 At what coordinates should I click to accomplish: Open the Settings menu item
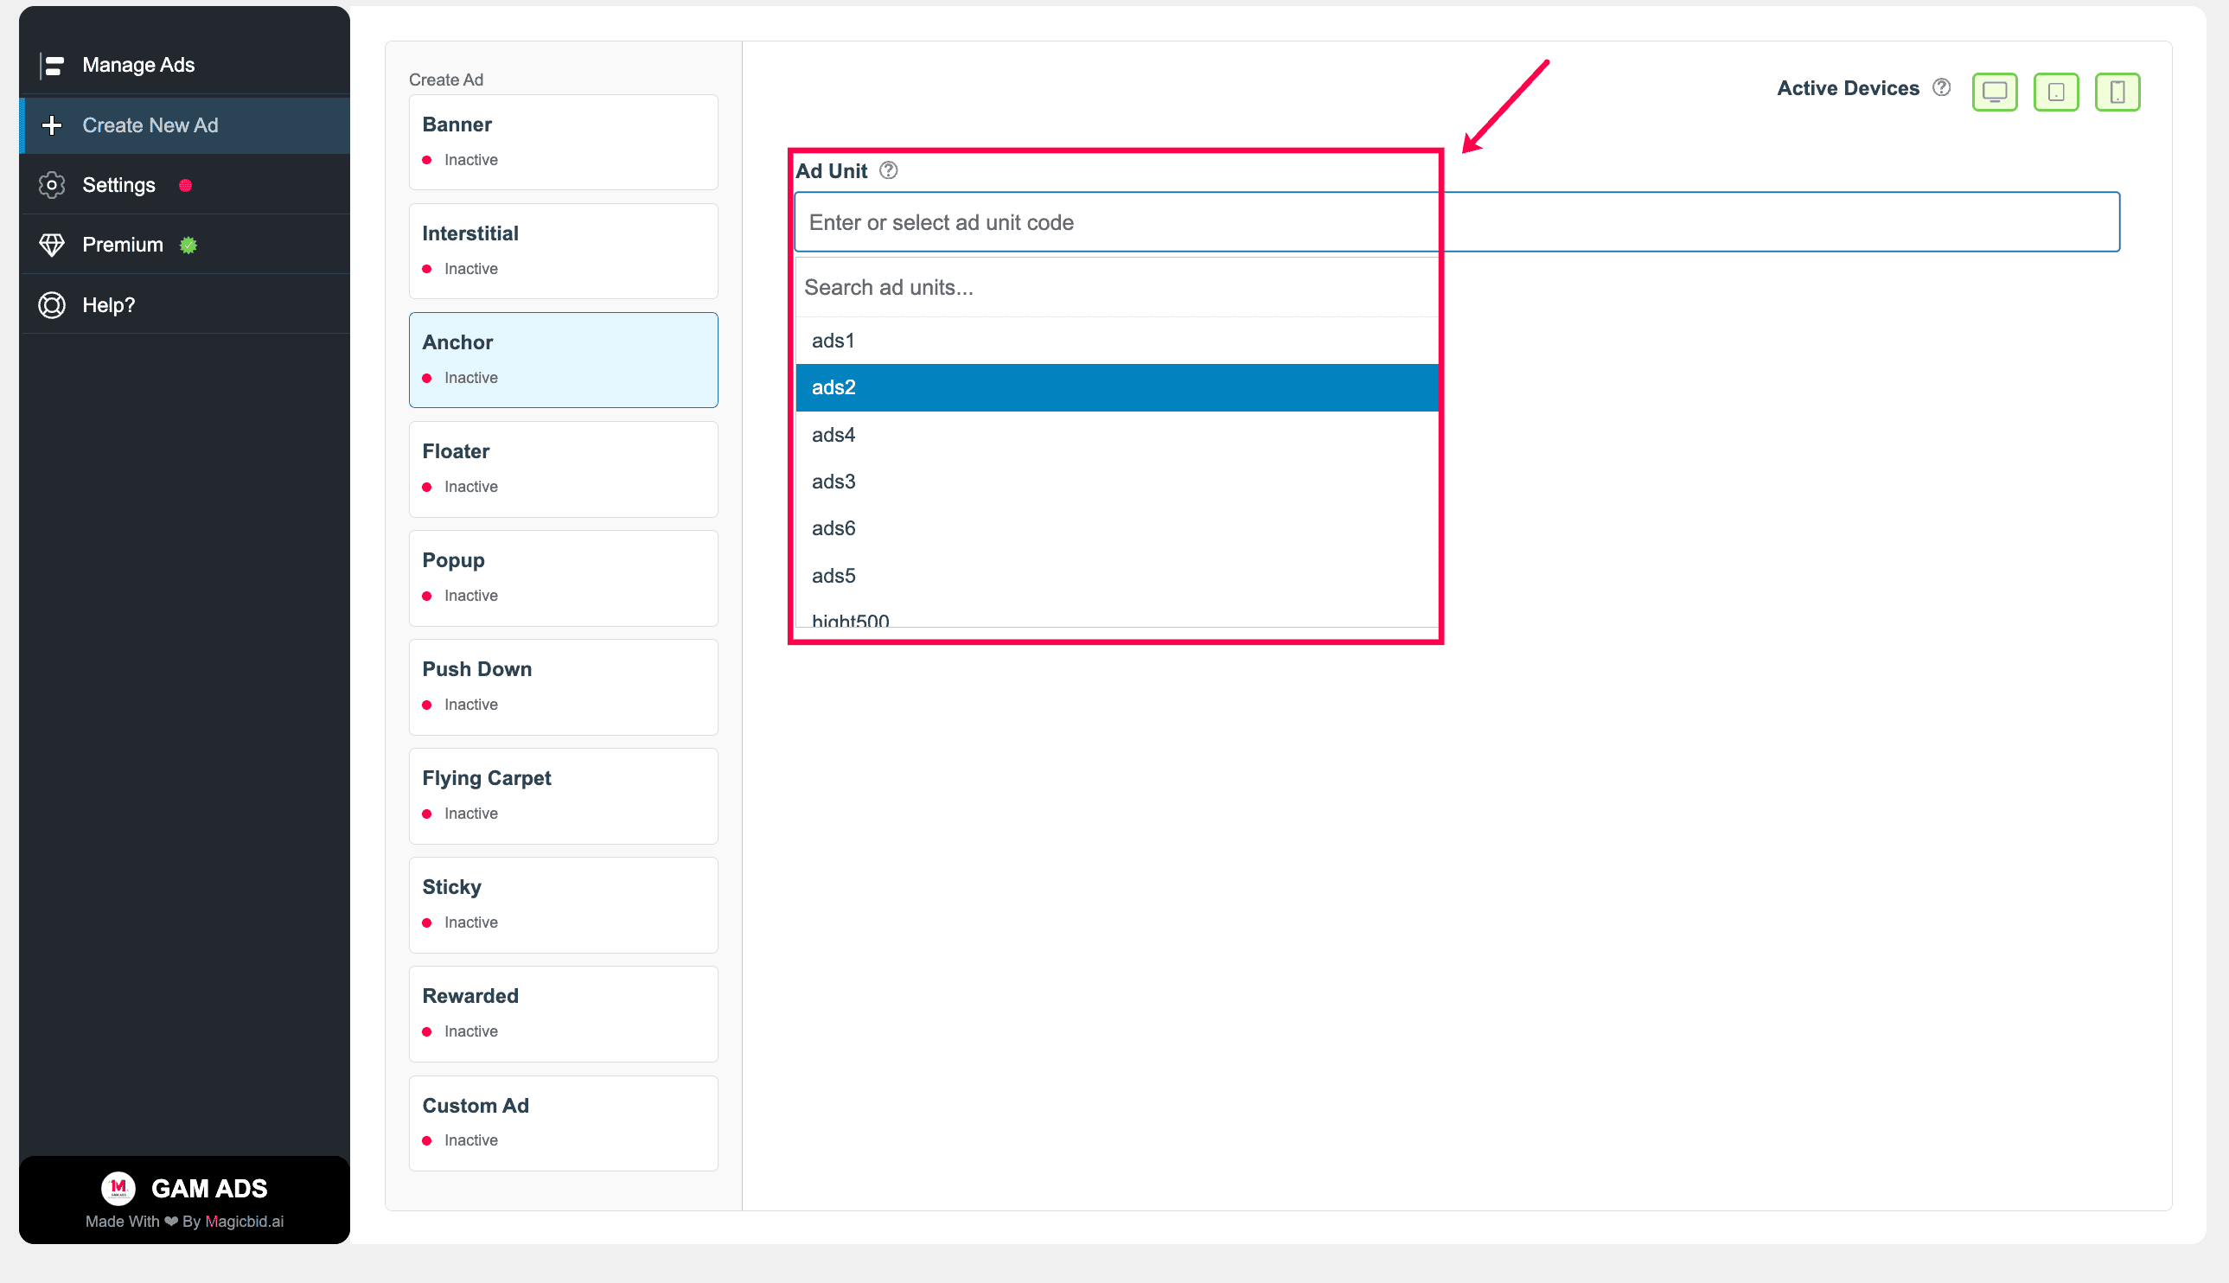(185, 185)
